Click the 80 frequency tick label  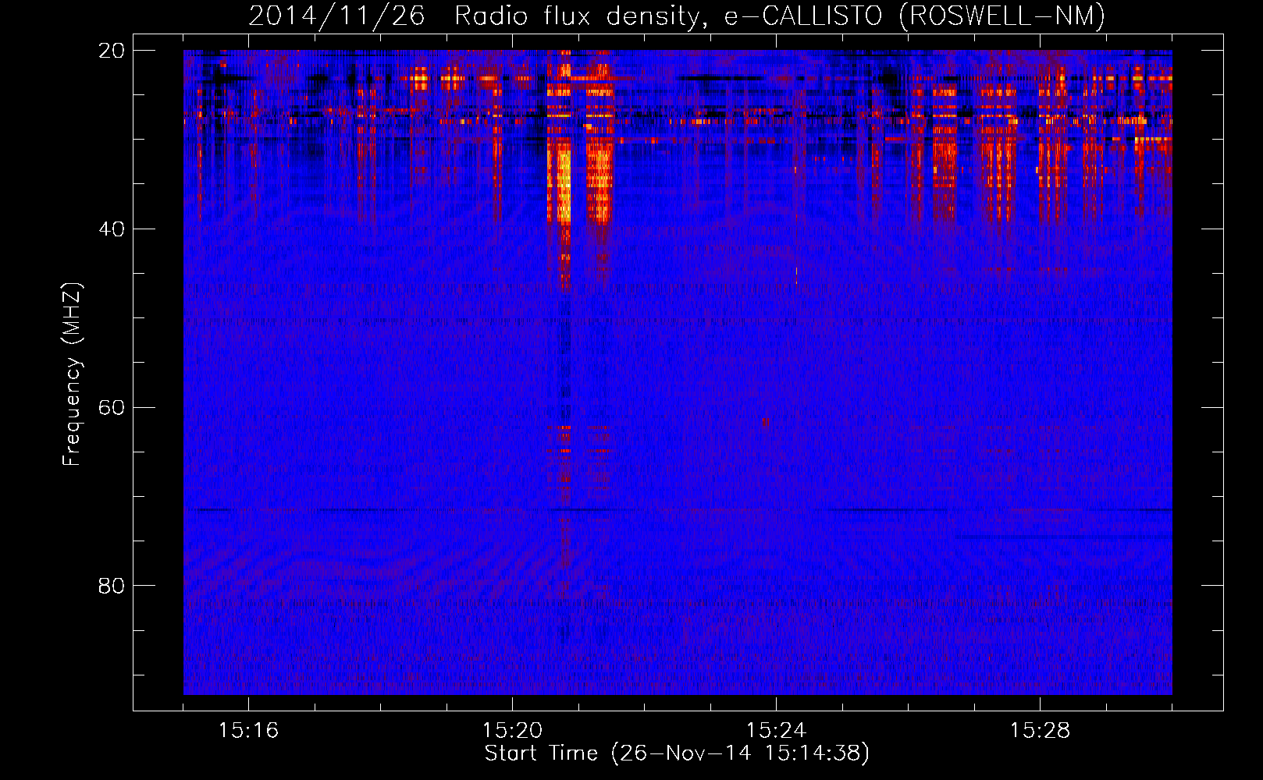(x=112, y=585)
